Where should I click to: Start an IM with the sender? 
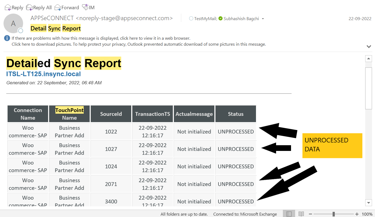[x=88, y=7]
